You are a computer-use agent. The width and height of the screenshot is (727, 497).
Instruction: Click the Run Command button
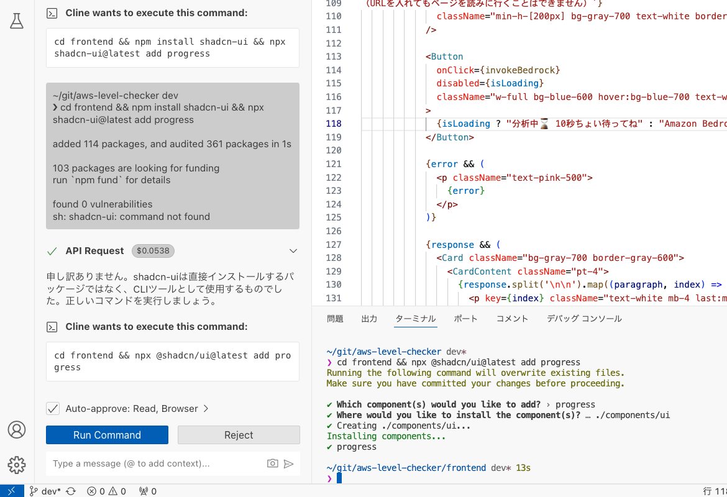106,434
